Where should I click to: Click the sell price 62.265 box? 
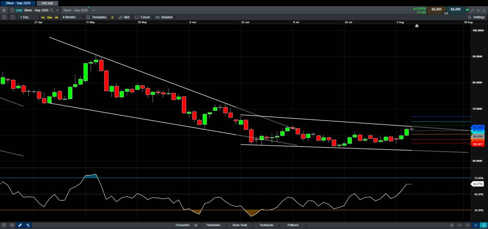click(x=436, y=9)
